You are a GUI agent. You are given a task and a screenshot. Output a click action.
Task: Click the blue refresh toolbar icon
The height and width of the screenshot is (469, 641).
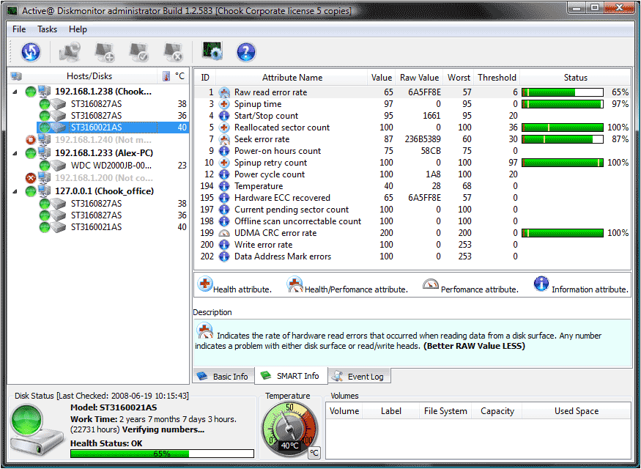click(31, 52)
